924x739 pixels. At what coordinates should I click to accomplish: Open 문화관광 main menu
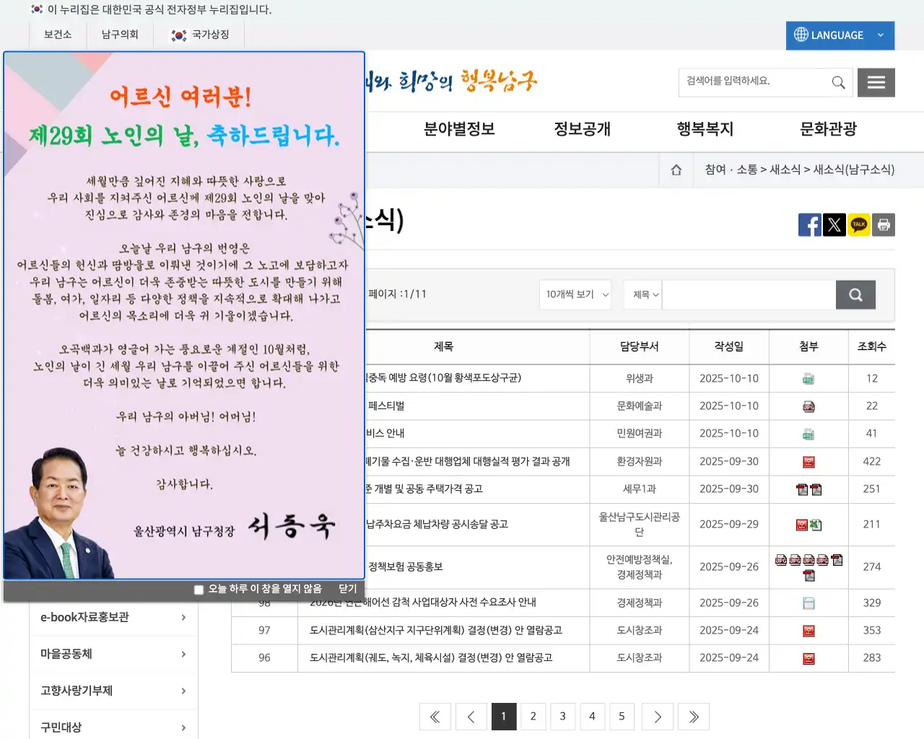coord(828,129)
